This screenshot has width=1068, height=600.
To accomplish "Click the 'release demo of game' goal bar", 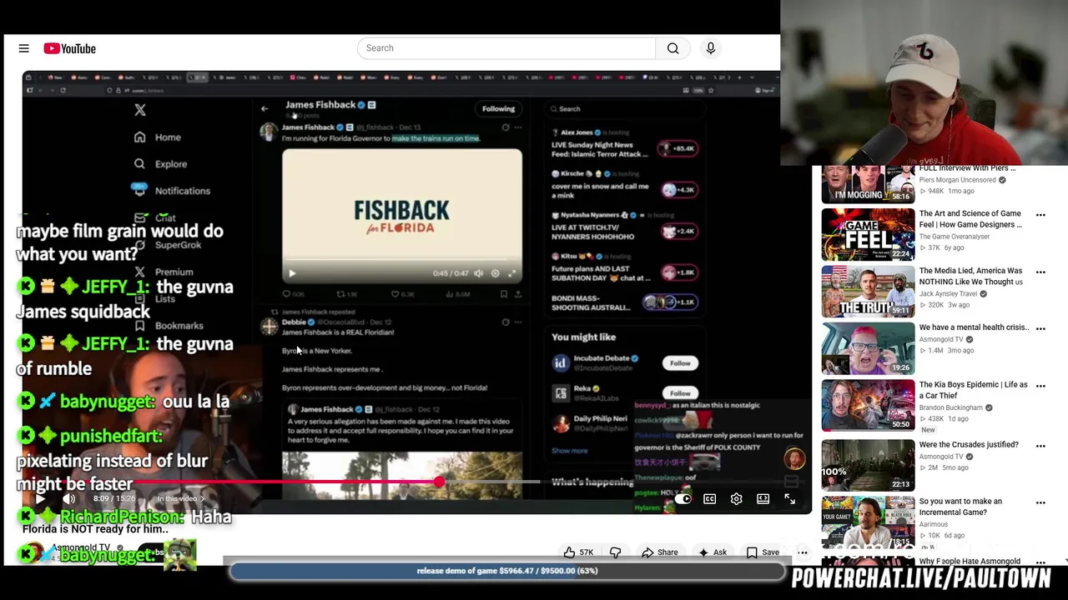I will [507, 571].
